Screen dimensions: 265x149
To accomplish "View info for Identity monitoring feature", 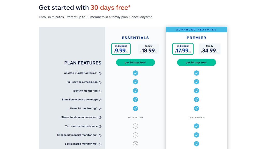I will 100,91.
